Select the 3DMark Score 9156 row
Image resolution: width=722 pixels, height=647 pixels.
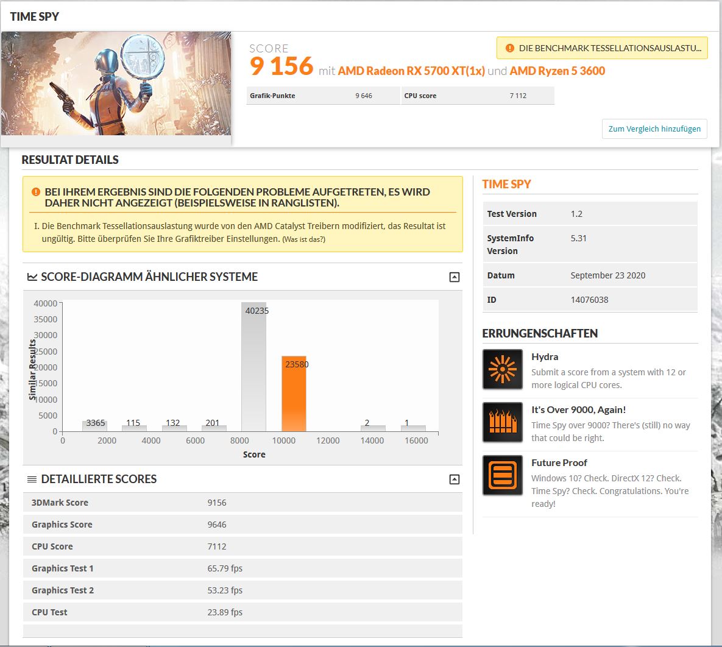[x=242, y=503]
